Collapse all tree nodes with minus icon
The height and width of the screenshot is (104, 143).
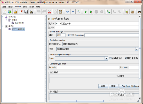click(73, 12)
